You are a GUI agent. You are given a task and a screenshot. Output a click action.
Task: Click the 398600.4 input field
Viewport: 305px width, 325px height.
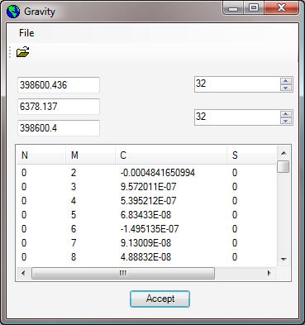click(59, 128)
